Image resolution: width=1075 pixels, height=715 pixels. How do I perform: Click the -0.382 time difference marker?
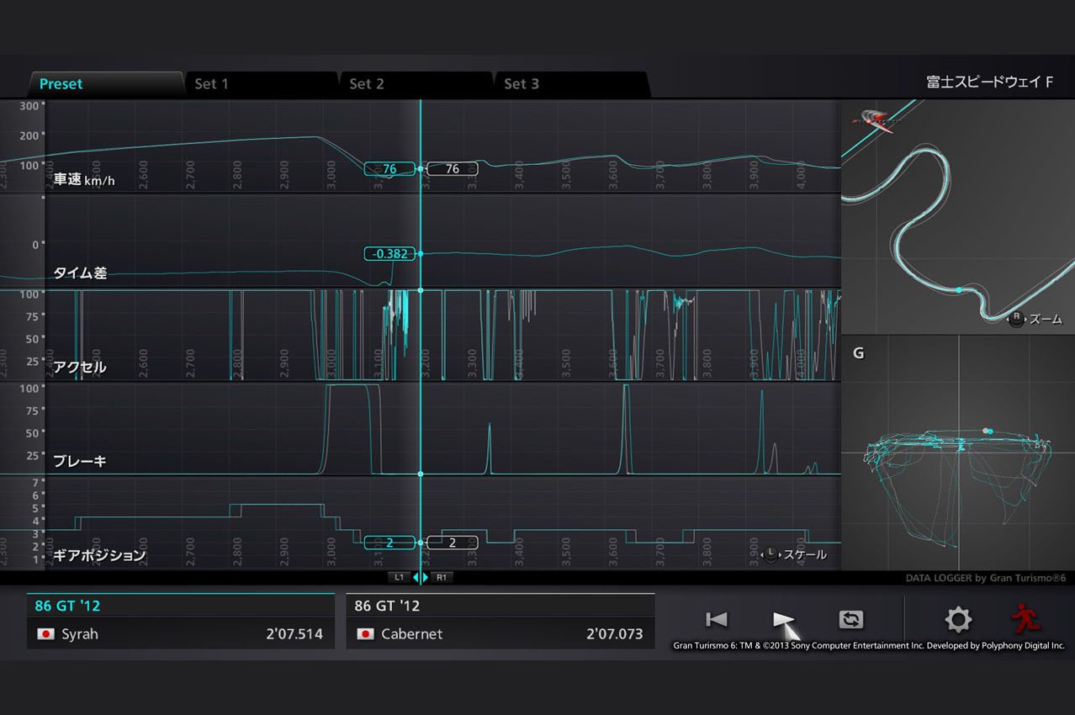pos(389,254)
